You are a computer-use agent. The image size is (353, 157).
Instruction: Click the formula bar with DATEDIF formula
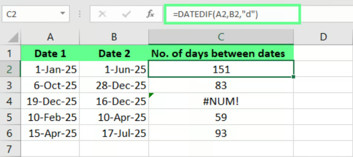coord(232,14)
